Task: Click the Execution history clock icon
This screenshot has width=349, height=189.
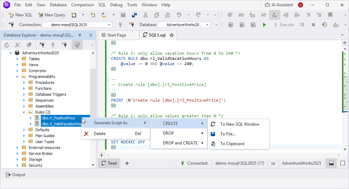Action: pos(325,25)
